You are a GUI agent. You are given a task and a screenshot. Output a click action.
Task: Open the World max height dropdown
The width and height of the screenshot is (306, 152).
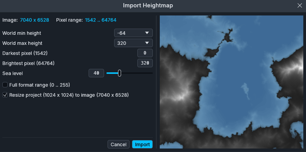133,43
